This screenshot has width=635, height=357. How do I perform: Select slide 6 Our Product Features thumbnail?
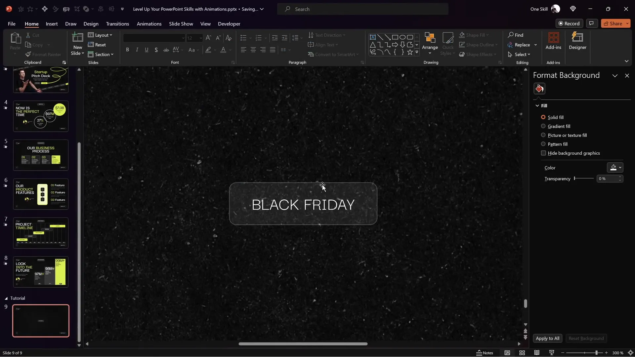pyautogui.click(x=41, y=194)
